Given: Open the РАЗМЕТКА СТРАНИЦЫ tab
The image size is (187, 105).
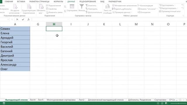Looking at the screenshot, I should [x=39, y=1].
